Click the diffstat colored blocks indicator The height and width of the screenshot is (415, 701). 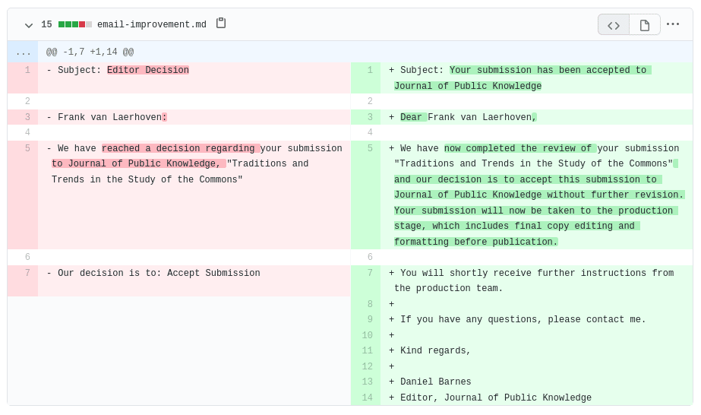coord(74,25)
